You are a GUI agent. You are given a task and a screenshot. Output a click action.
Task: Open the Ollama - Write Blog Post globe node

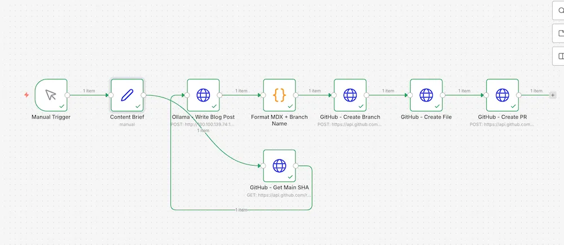coord(203,95)
